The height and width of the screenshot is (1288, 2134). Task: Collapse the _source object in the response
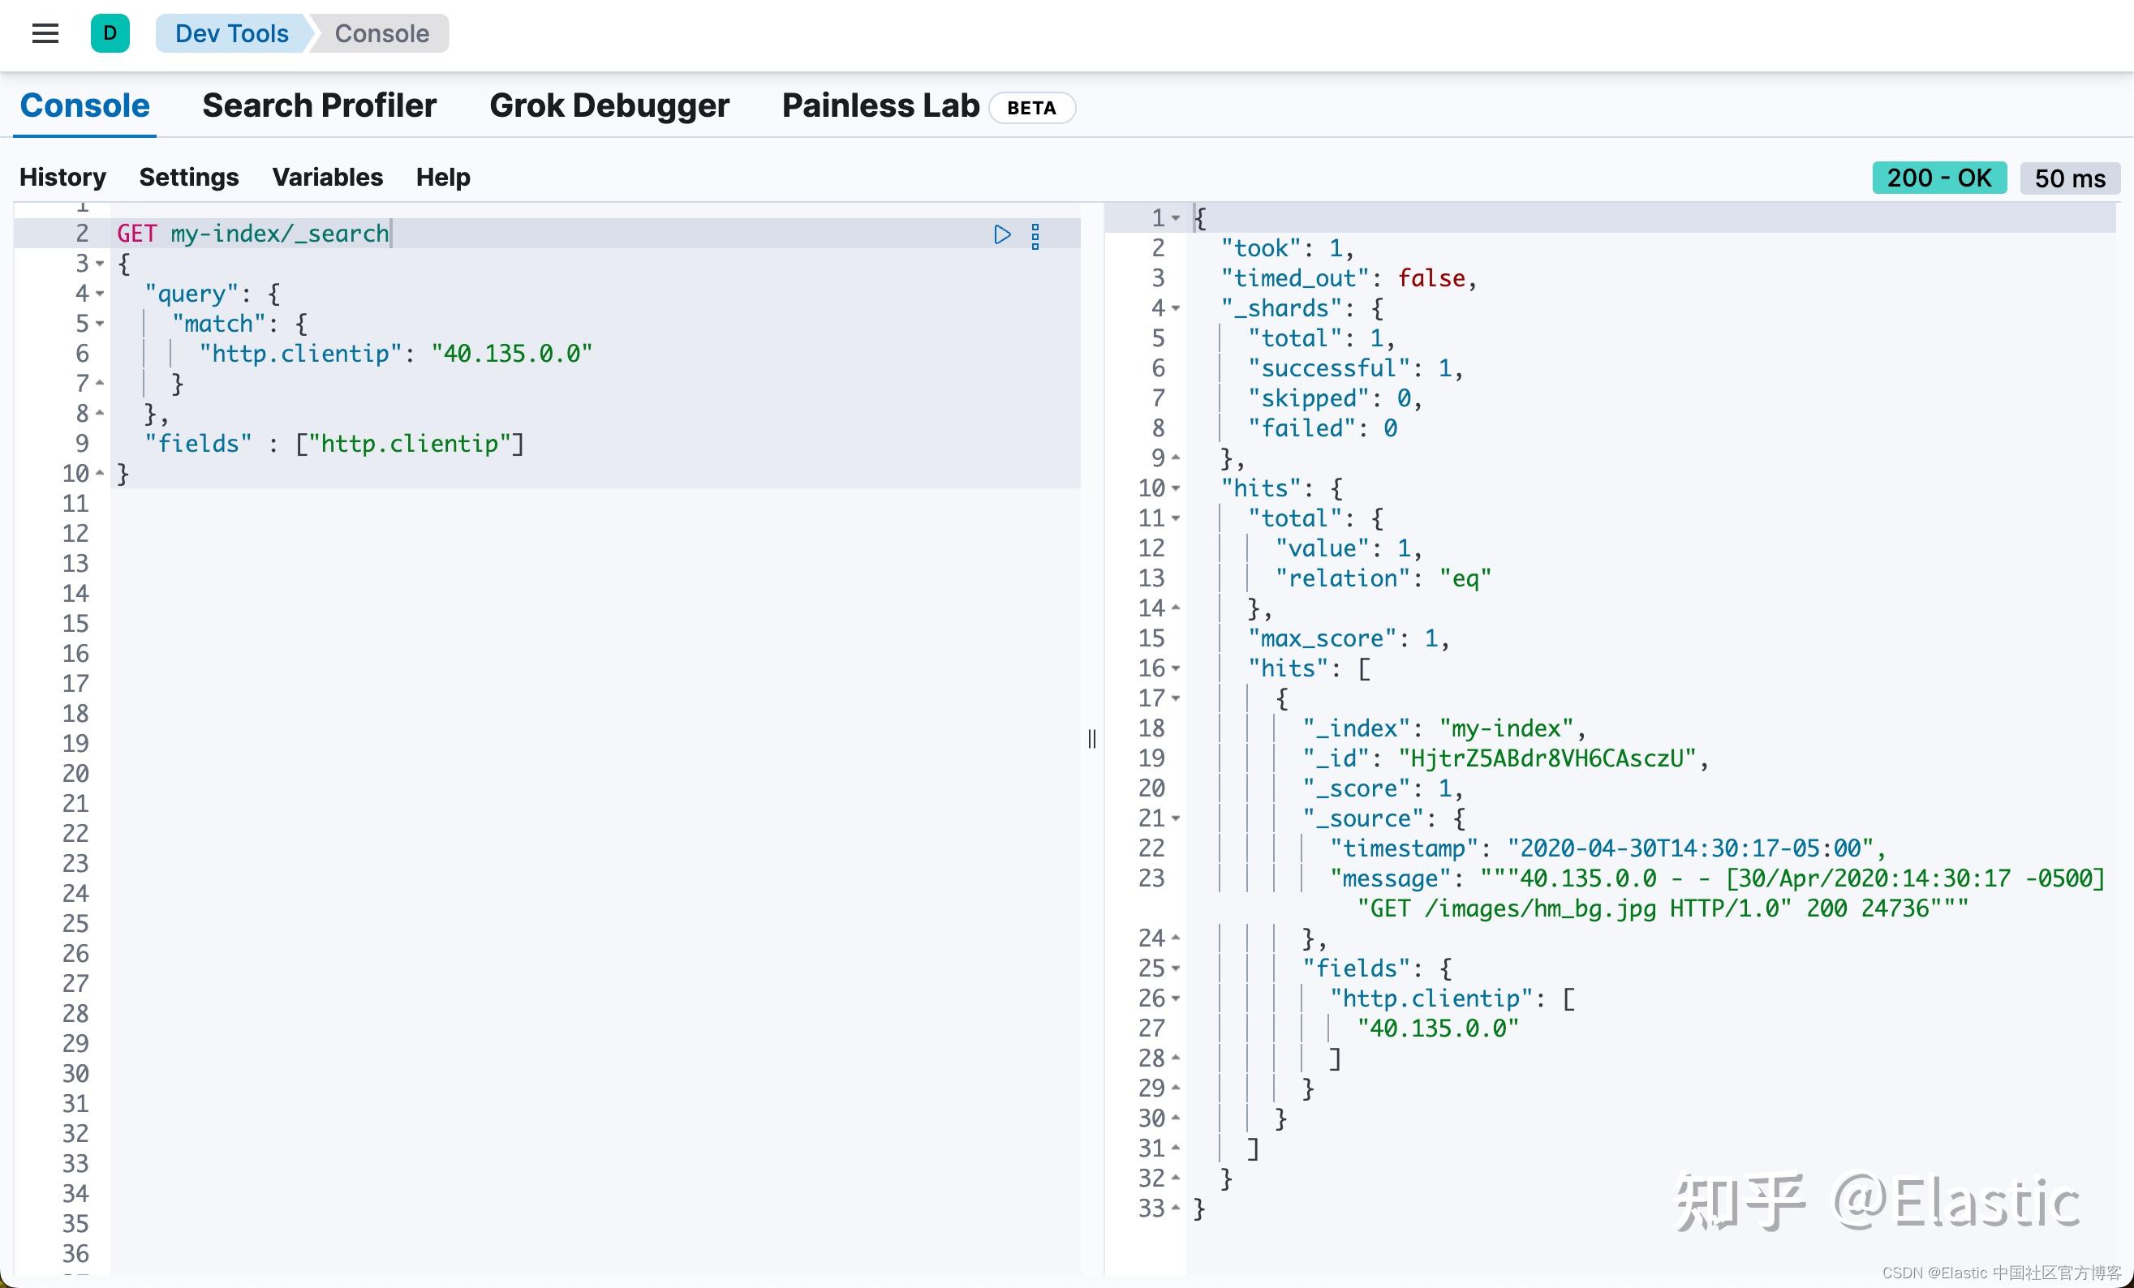coord(1175,819)
